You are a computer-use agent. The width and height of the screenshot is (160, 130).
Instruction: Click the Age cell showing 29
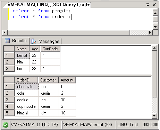click(35, 55)
